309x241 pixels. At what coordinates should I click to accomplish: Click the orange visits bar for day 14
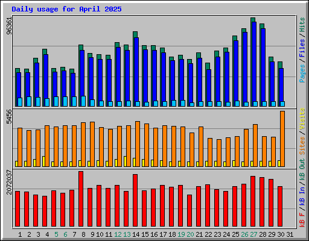138,144
